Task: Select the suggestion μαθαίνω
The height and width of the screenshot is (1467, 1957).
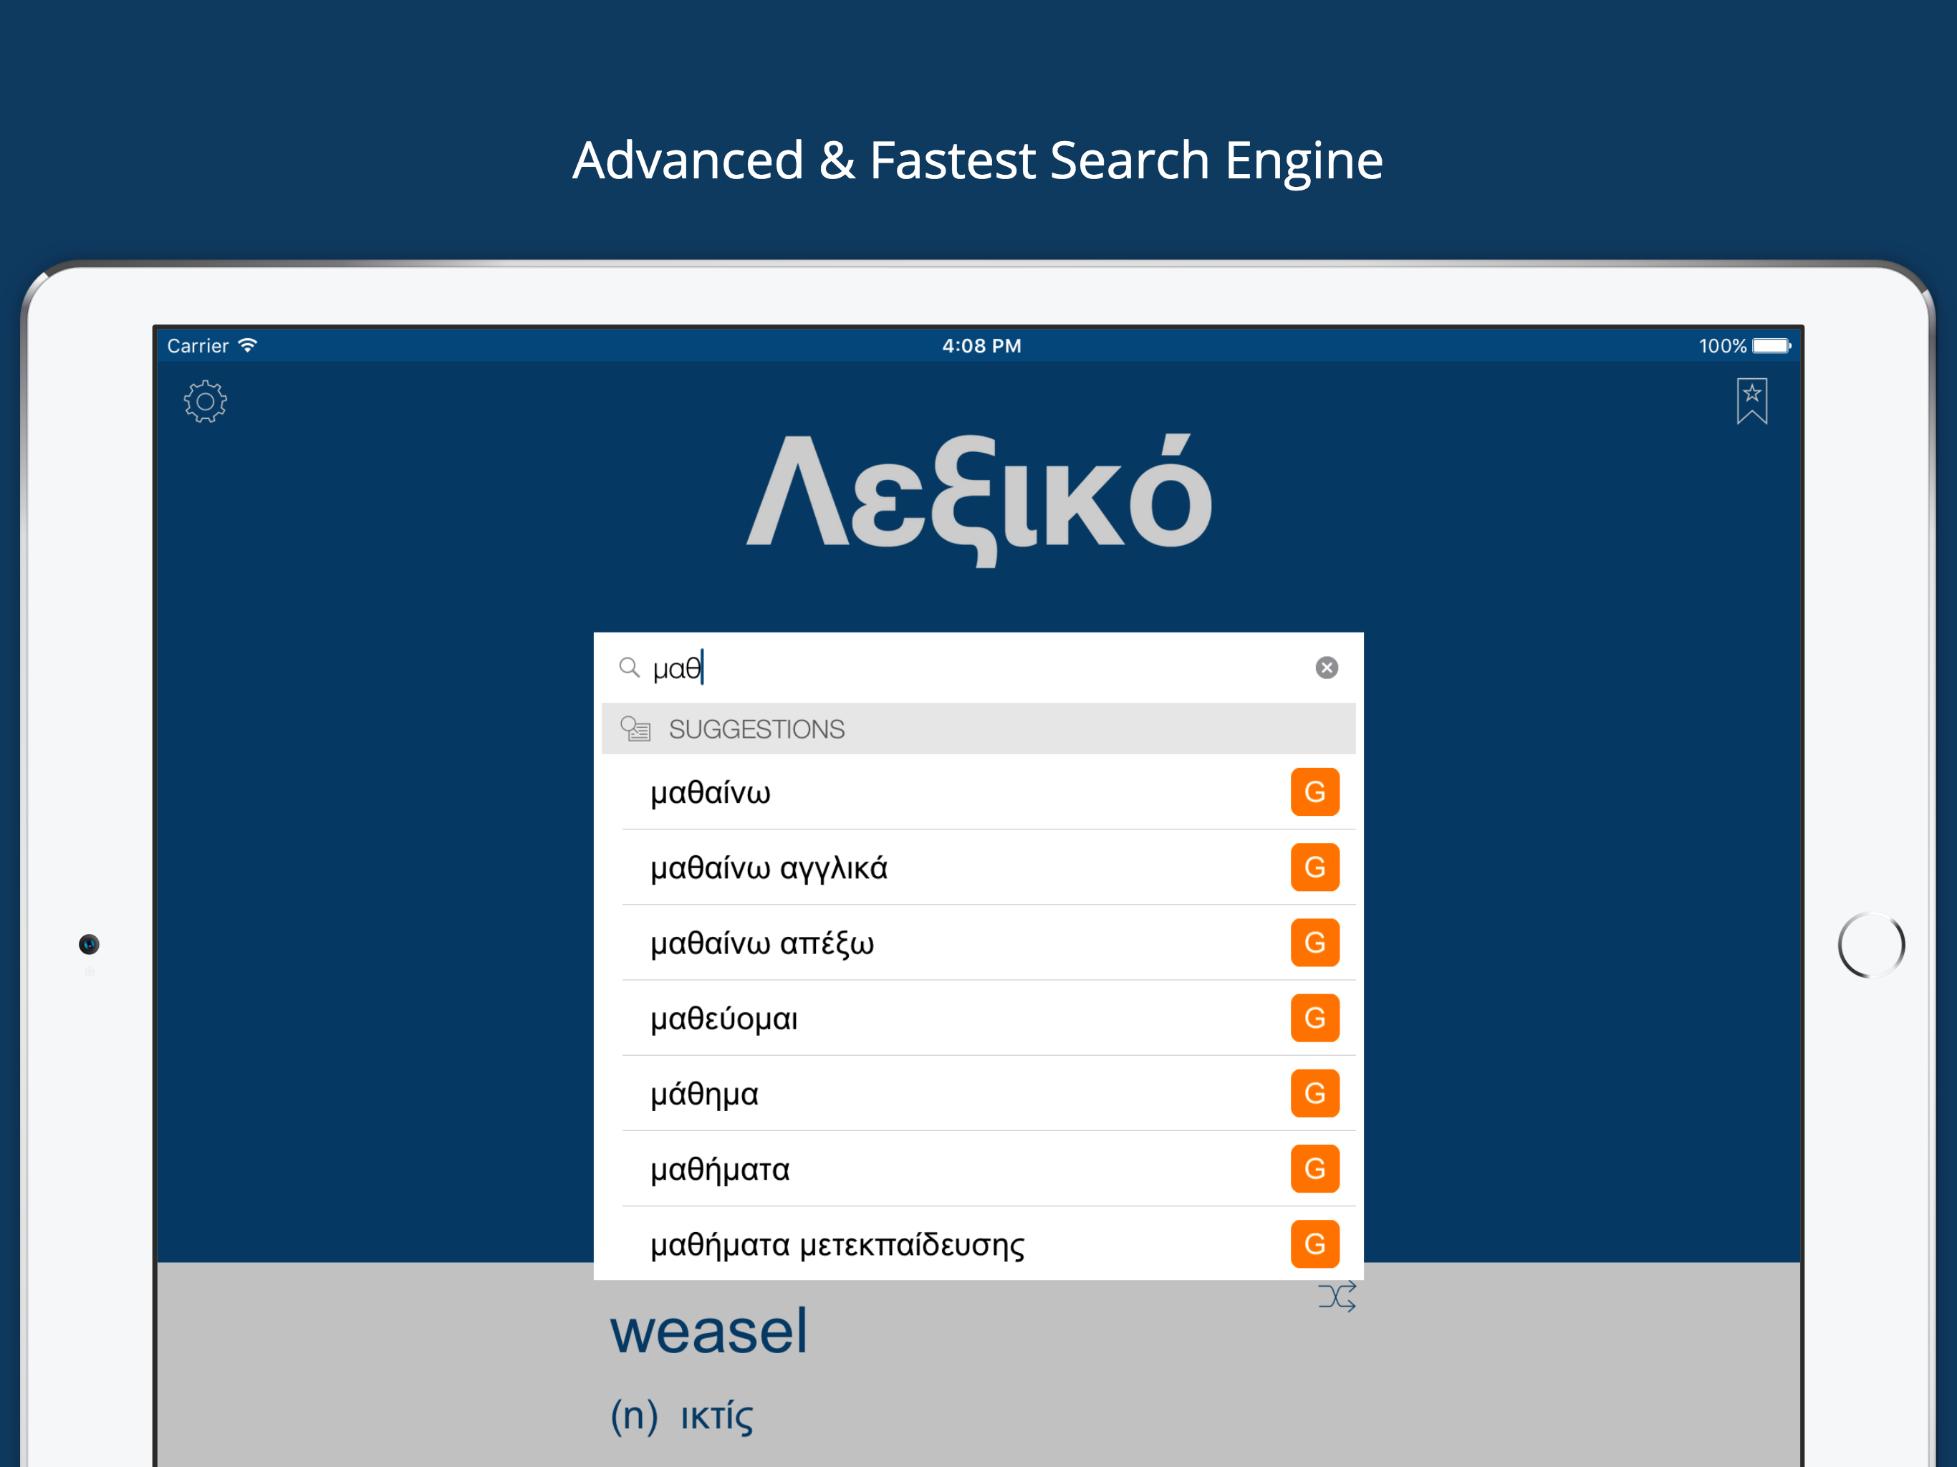Action: [978, 791]
